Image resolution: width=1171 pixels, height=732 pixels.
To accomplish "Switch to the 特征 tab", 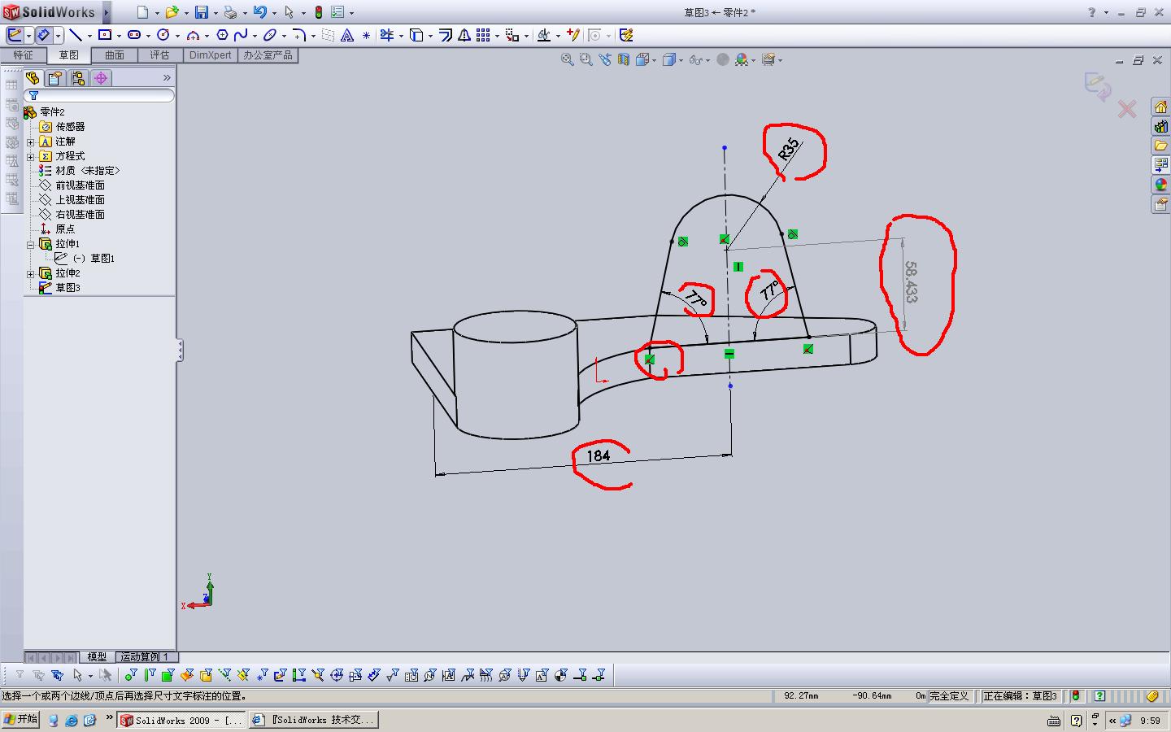I will (23, 55).
